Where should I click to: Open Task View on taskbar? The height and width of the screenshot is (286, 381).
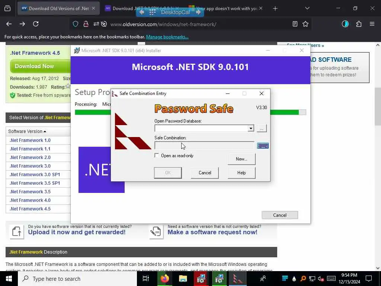coord(145,279)
